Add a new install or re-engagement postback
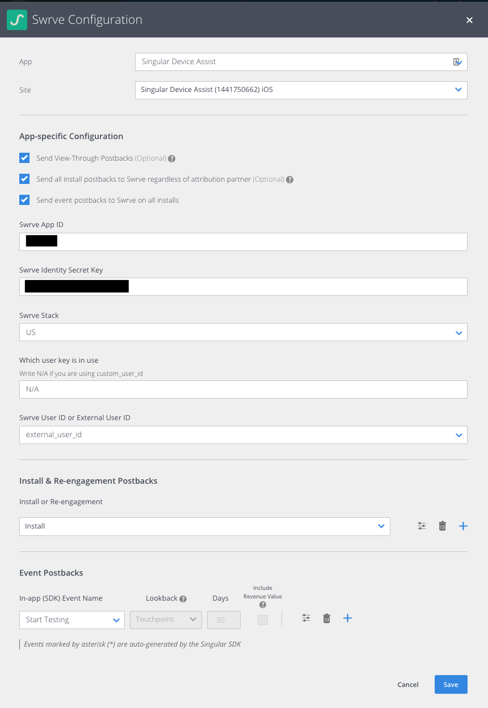The height and width of the screenshot is (708, 488). click(x=463, y=526)
